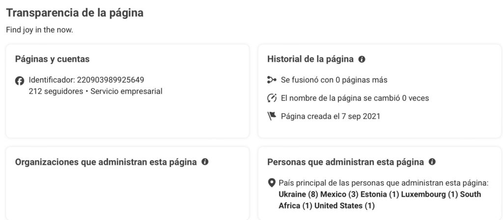This screenshot has width=503, height=220.
Task: Click the merge icon beside 'Se fusionó'
Action: pyautogui.click(x=272, y=80)
